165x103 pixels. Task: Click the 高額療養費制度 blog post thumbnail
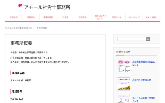tap(124, 66)
